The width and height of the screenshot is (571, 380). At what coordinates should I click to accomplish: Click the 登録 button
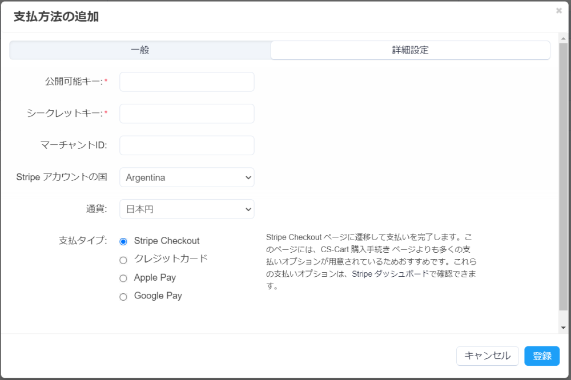coord(542,356)
